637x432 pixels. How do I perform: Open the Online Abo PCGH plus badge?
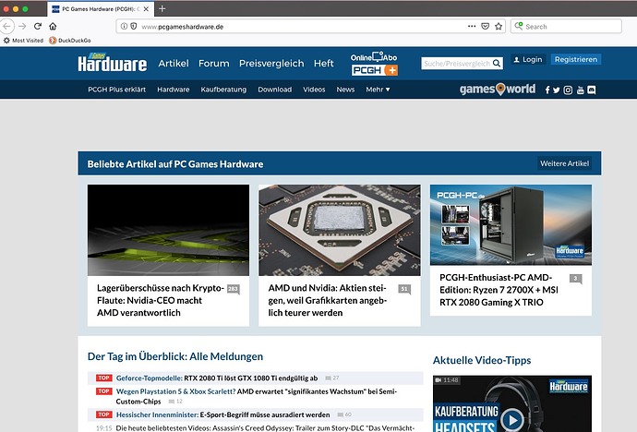coord(374,64)
